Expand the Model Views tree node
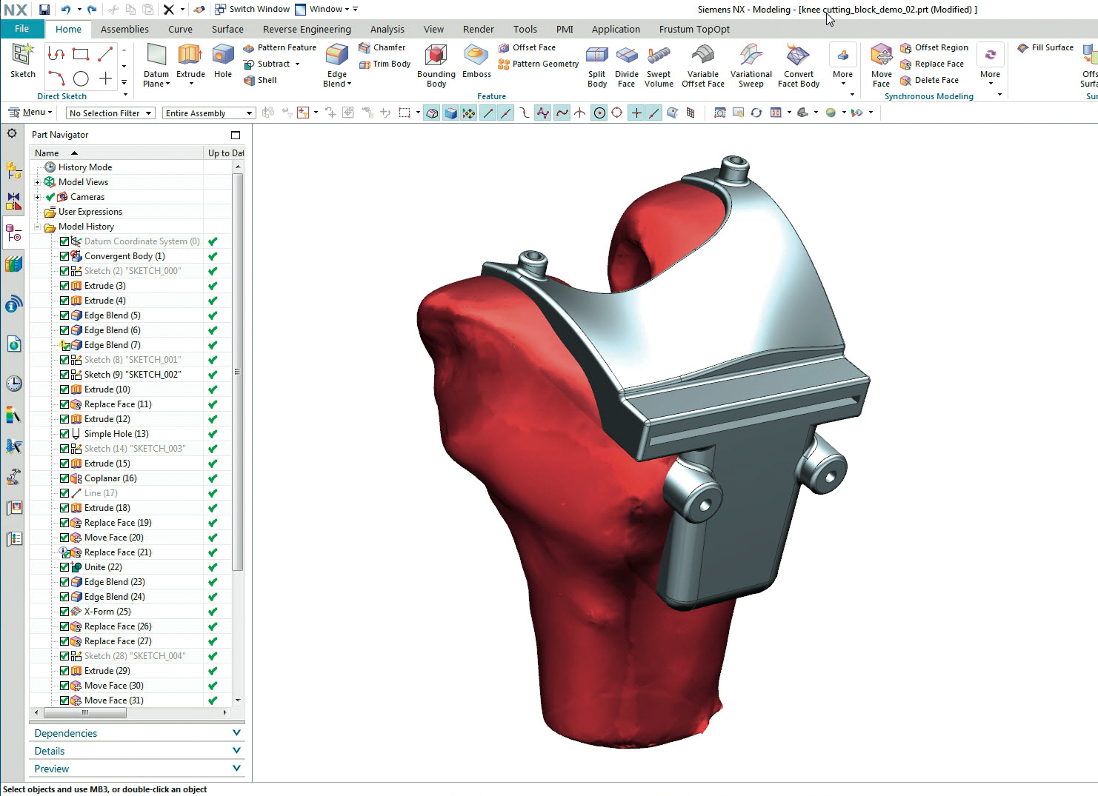Image resolution: width=1098 pixels, height=796 pixels. pyautogui.click(x=38, y=182)
